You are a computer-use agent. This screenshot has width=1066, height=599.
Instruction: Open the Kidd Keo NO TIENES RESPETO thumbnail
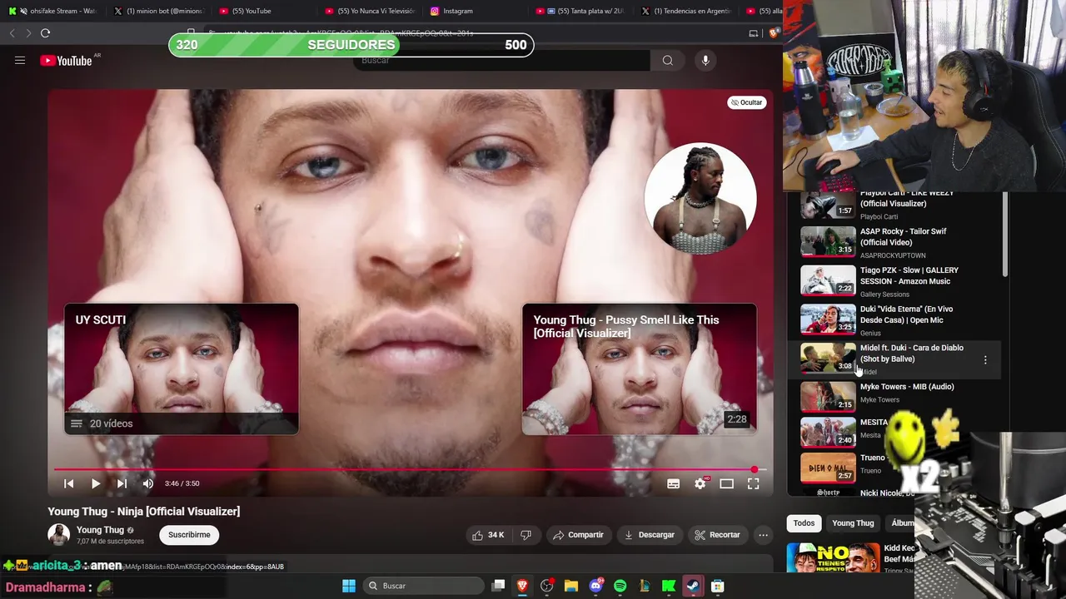[x=833, y=557]
